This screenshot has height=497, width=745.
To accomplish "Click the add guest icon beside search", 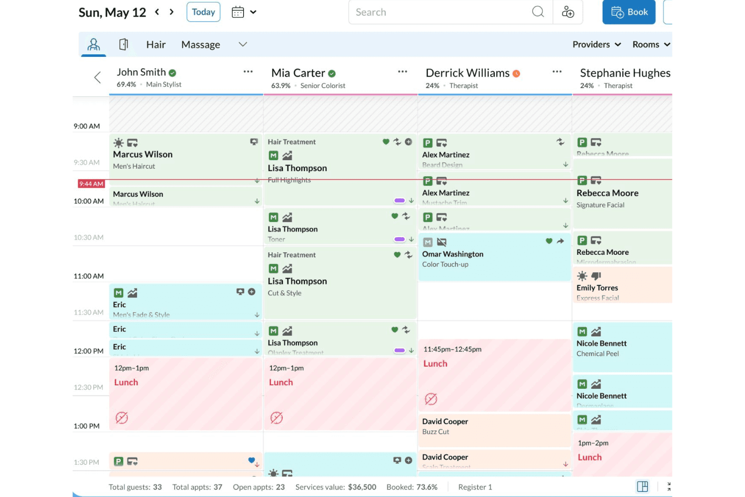I will click(x=568, y=12).
